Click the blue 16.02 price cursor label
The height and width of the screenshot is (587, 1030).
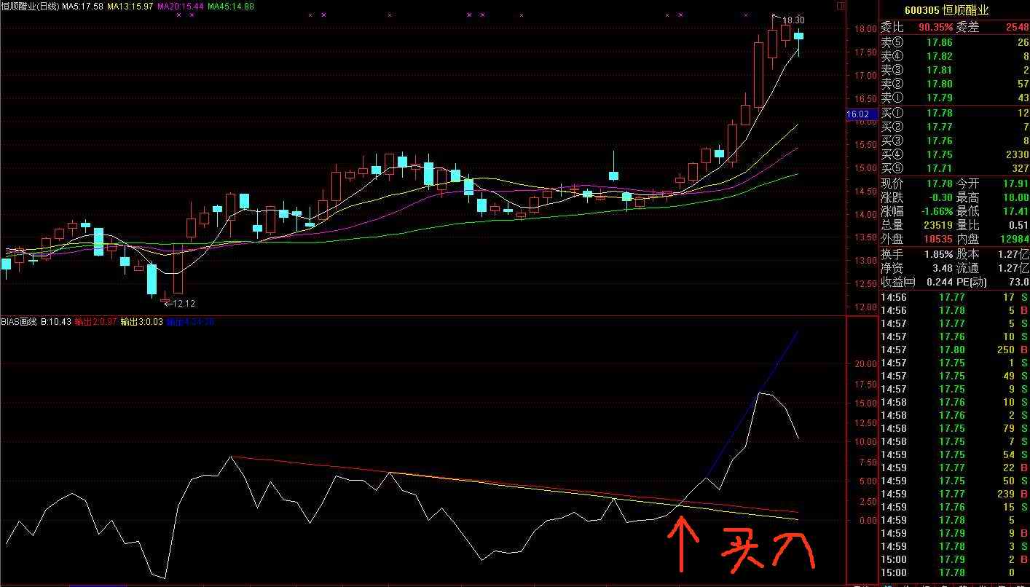(x=857, y=114)
